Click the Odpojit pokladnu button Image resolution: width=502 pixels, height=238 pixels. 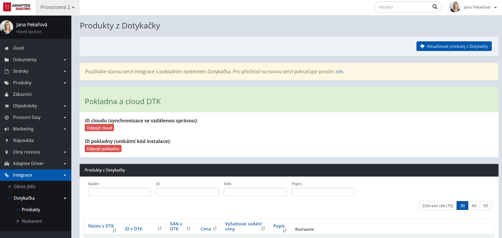click(103, 149)
